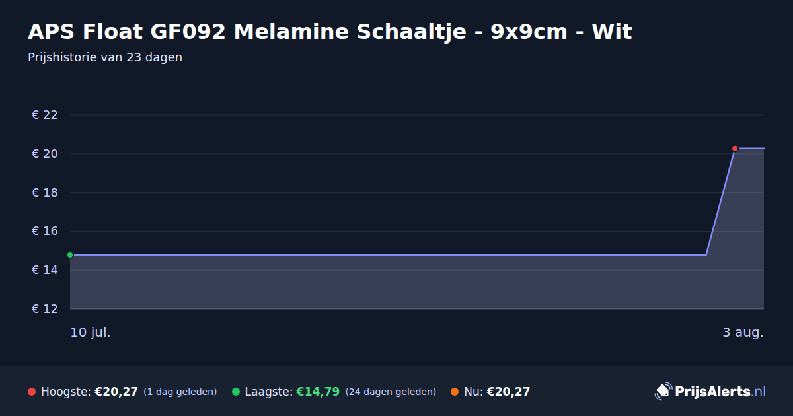Viewport: 793px width, 416px height.
Task: Click the € 18 axis label
Action: pos(45,193)
